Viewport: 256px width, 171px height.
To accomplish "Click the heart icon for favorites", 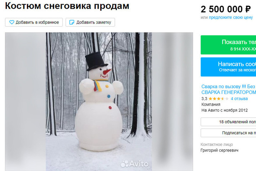I will tap(12, 22).
